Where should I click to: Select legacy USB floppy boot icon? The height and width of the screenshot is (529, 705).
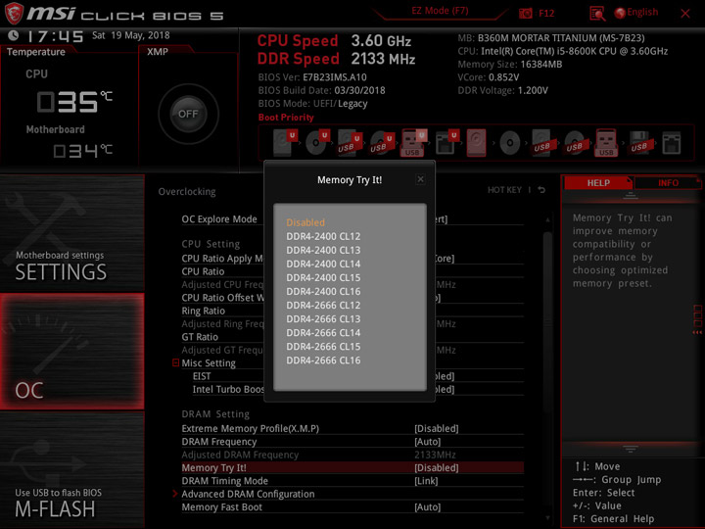(x=639, y=143)
